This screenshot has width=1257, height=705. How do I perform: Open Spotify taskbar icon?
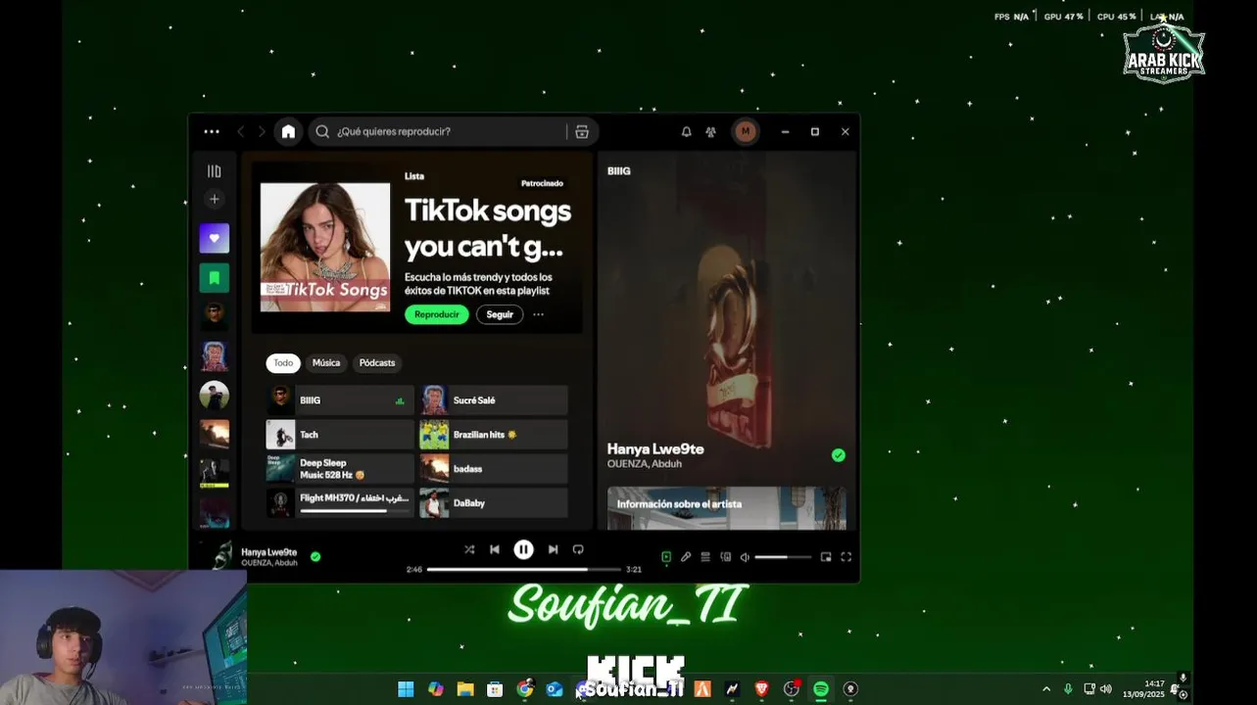click(821, 689)
